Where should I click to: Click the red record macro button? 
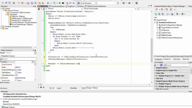tap(41, 87)
